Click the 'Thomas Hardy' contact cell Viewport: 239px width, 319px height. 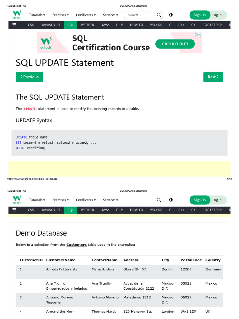click(x=104, y=312)
